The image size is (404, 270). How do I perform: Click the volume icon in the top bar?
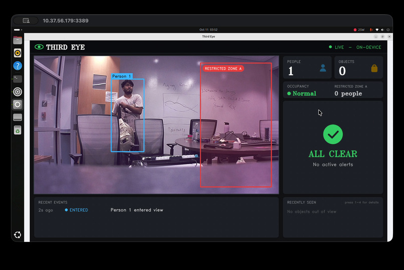[382, 30]
